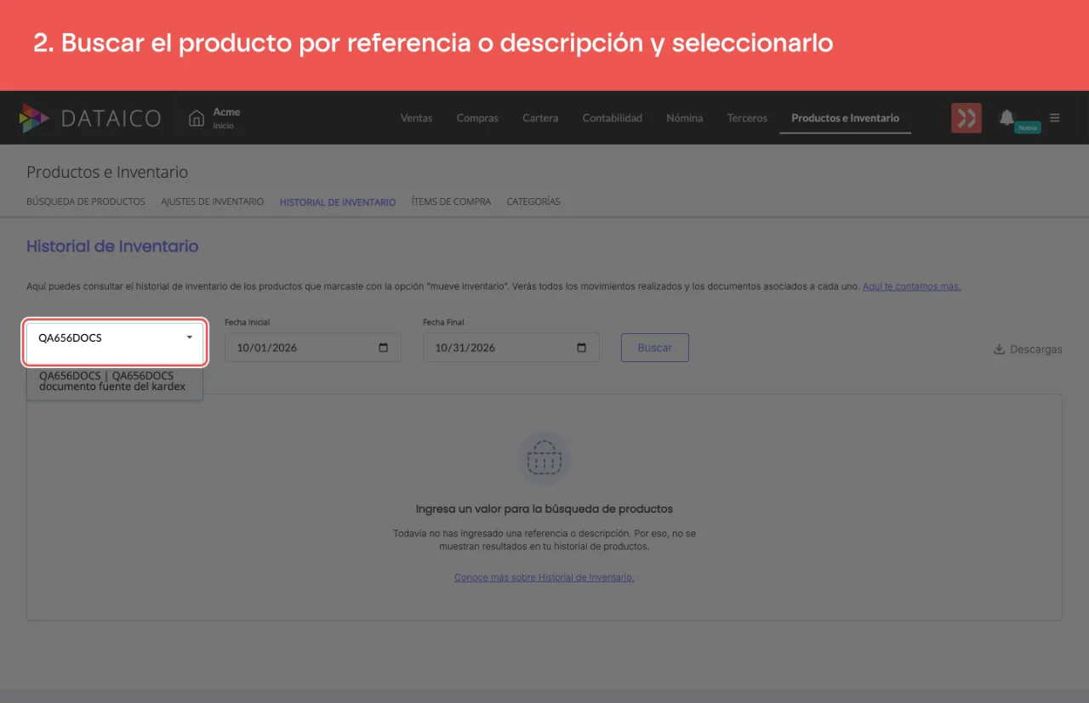This screenshot has width=1089, height=703.
Task: Open the notifications bell
Action: click(1006, 117)
